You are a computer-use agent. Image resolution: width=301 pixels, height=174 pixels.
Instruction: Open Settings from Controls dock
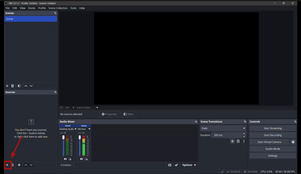pos(273,156)
